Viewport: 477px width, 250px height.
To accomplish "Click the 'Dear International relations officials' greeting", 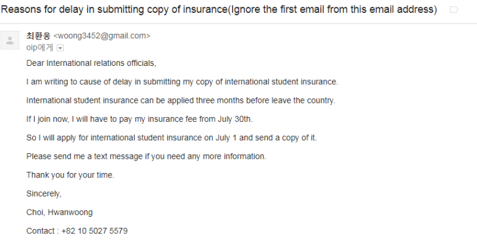I will [91, 63].
